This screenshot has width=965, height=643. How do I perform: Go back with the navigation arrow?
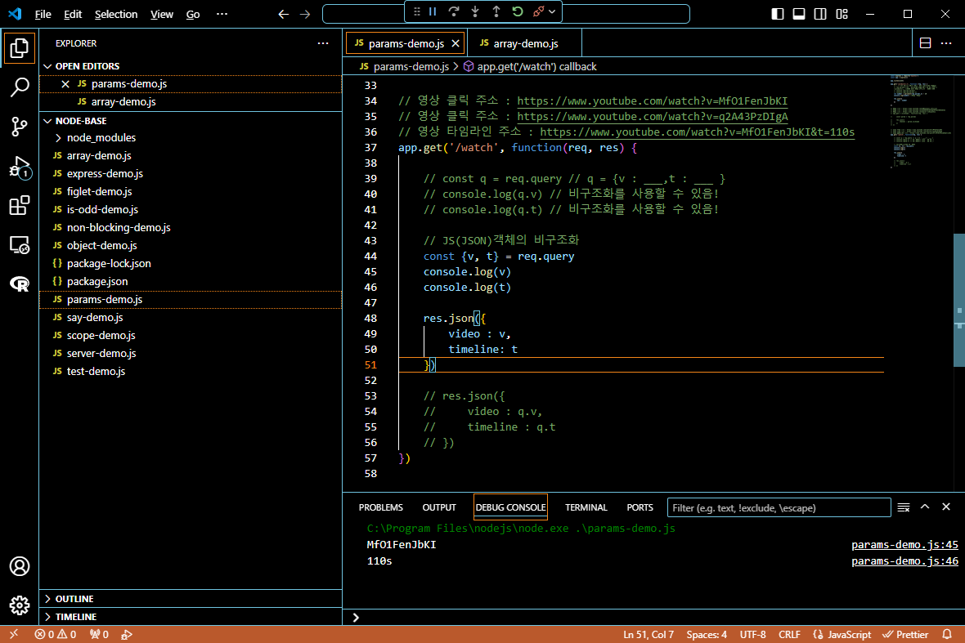[283, 14]
